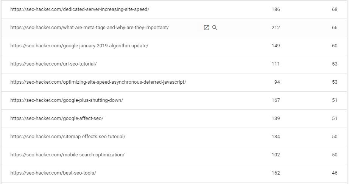Screen dimensions: 349x184
Task: Open the url-seo-tutorial page row
Action: [53, 64]
